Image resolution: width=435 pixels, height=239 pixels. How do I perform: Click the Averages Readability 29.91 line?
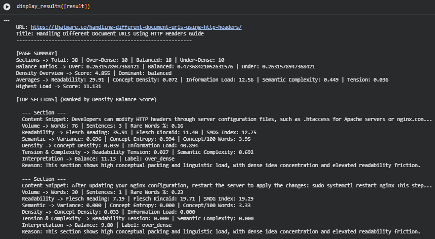(x=201, y=79)
